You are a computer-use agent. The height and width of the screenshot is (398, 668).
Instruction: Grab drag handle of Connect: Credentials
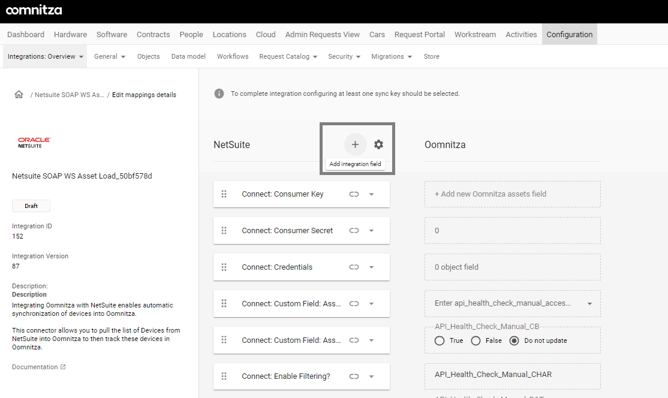224,267
